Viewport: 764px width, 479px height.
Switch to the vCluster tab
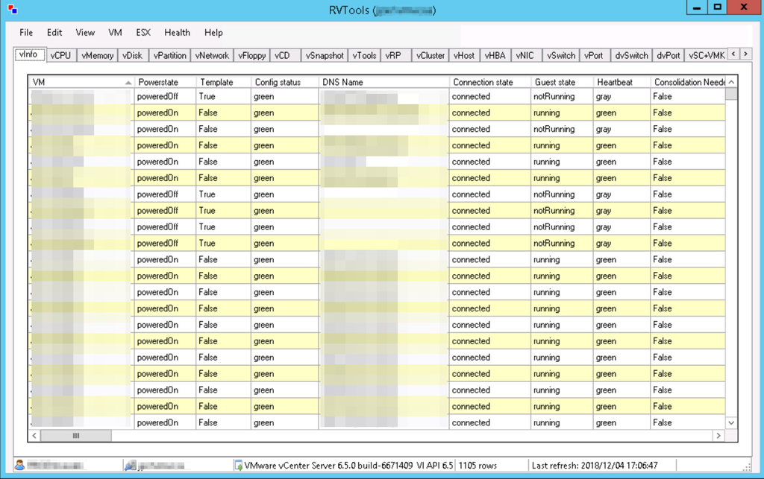click(430, 55)
